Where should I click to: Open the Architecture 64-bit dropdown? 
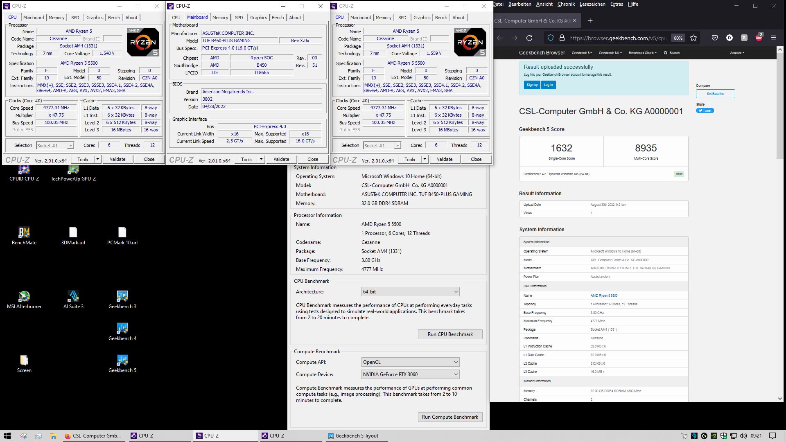[410, 292]
